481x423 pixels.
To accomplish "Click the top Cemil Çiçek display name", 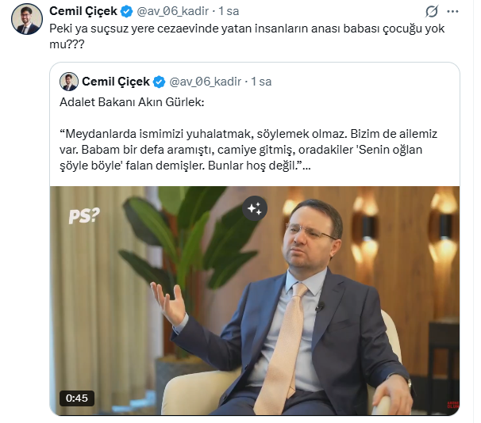I will tap(83, 11).
